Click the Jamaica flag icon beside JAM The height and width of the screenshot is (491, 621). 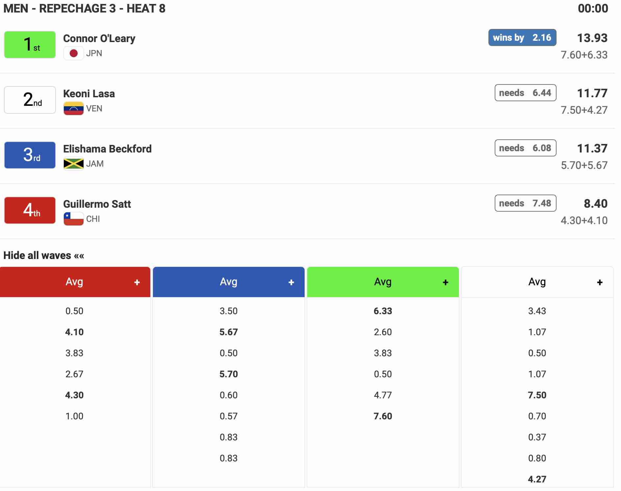(73, 164)
